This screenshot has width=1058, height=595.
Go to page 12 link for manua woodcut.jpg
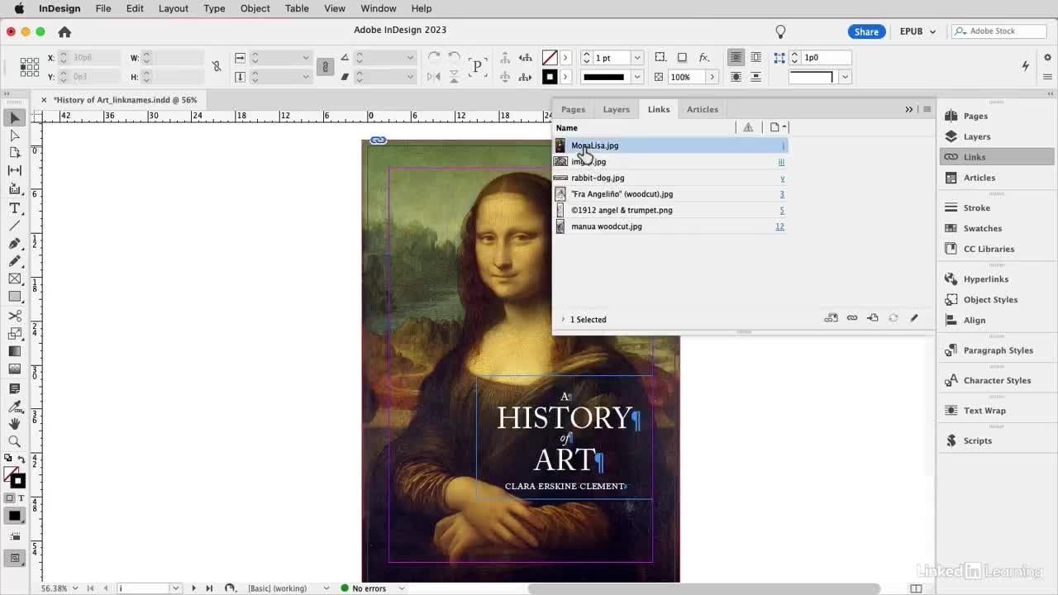coord(779,226)
